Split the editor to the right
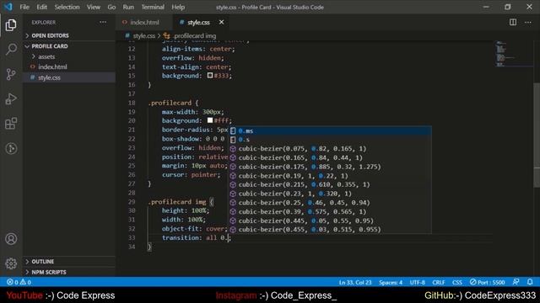The height and width of the screenshot is (303, 540). point(513,23)
